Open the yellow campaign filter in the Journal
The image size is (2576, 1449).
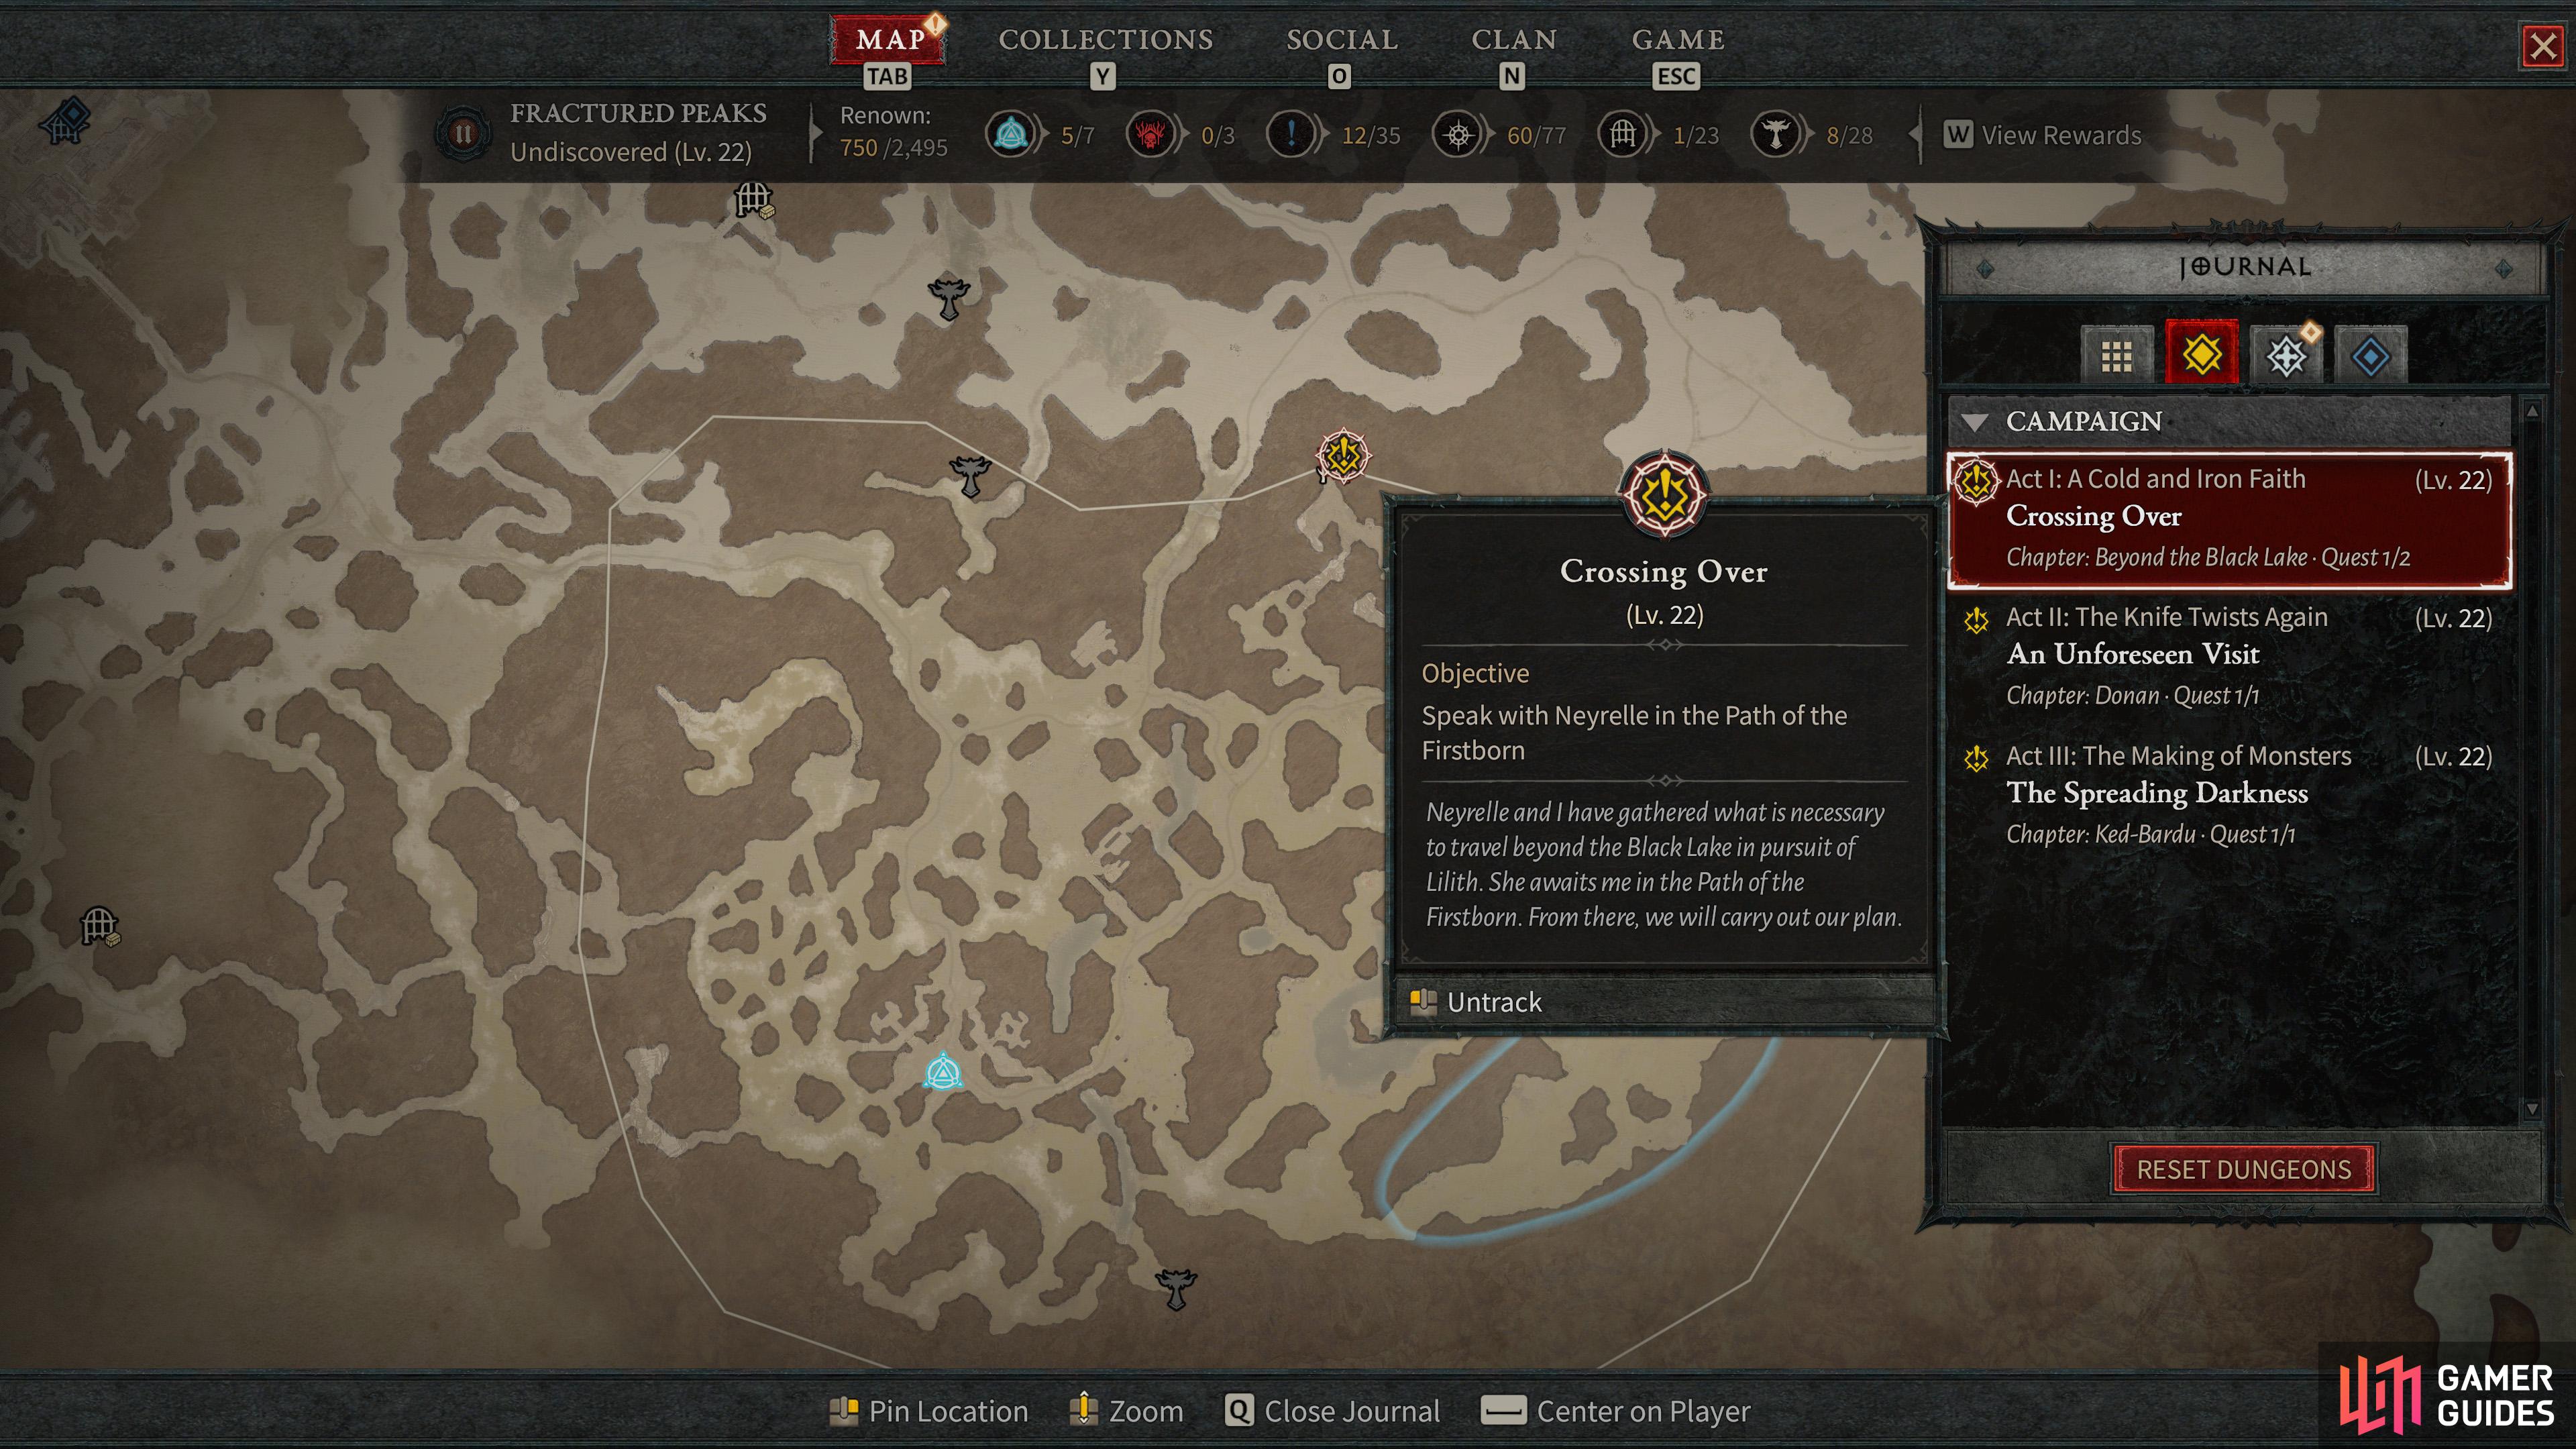[x=2201, y=354]
